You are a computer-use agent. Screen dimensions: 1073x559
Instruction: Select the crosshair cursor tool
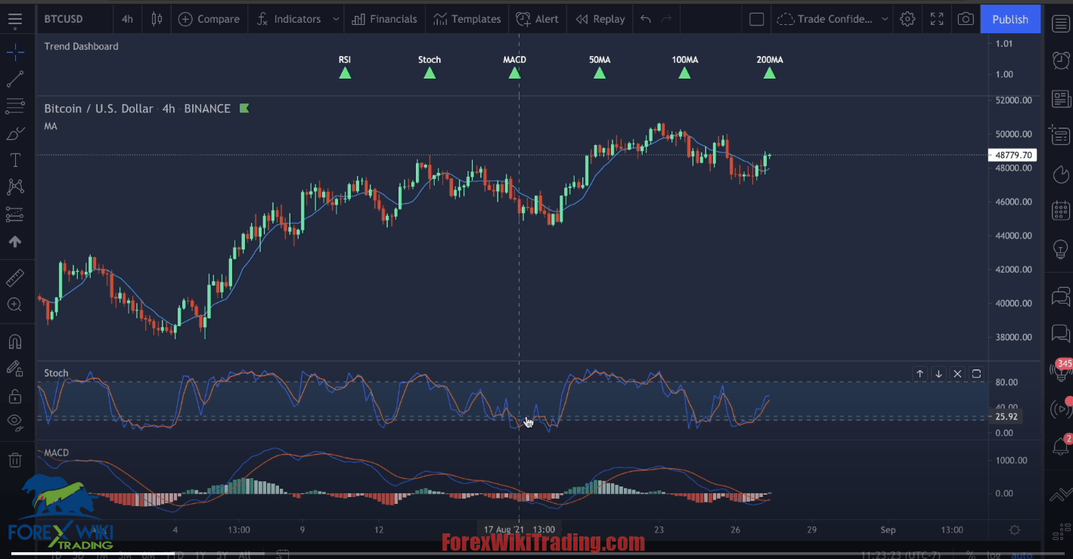coord(15,52)
